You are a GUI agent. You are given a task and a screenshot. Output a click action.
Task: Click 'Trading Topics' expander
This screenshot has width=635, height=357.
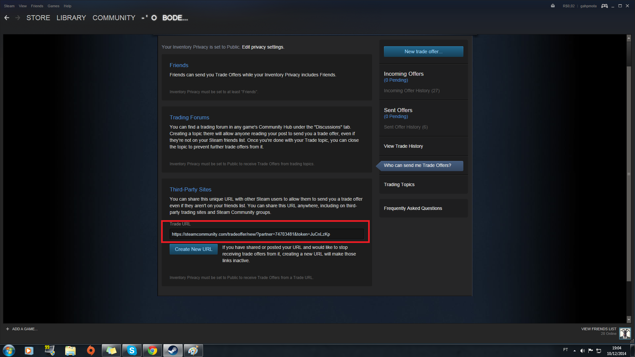[x=399, y=184]
